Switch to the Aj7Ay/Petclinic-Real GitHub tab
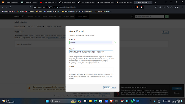This screenshot has width=185, height=104. (67, 2)
